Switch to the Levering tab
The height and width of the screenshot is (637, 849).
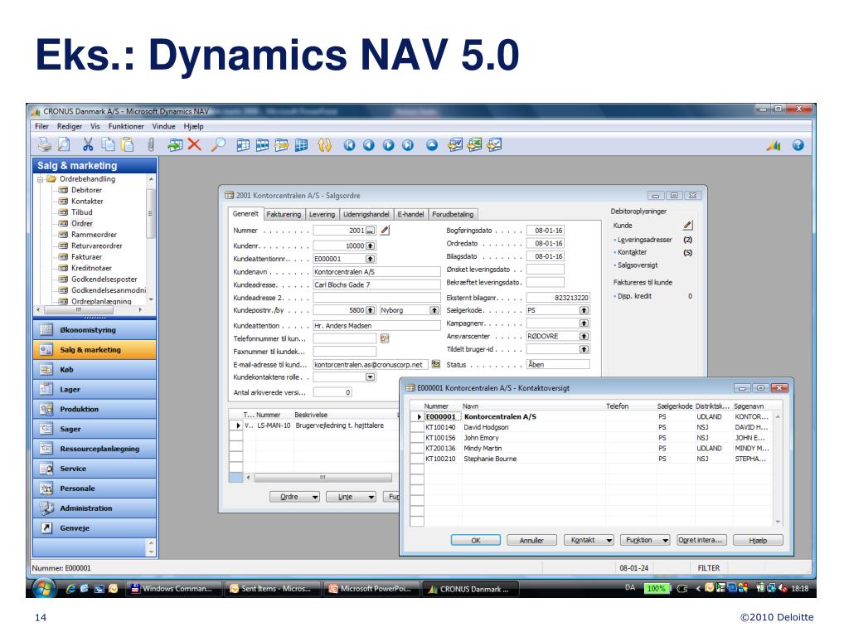point(322,214)
